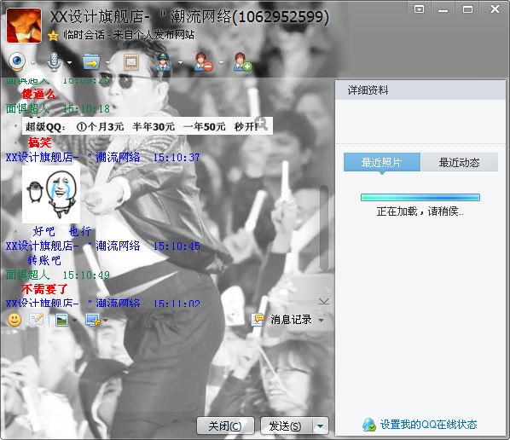The image size is (510, 440).
Task: Click the QQ online status globe icon
Action: 369,425
